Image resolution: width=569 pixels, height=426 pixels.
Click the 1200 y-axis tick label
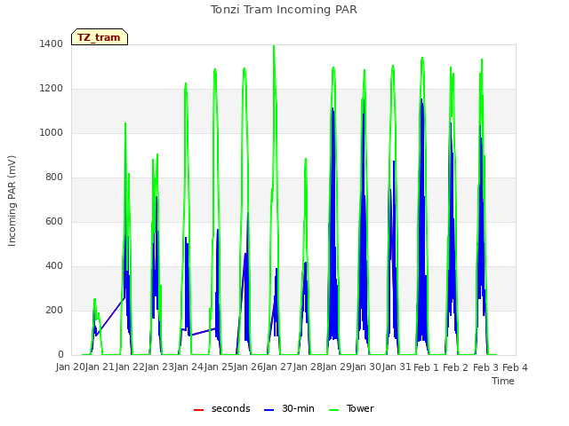pos(52,89)
